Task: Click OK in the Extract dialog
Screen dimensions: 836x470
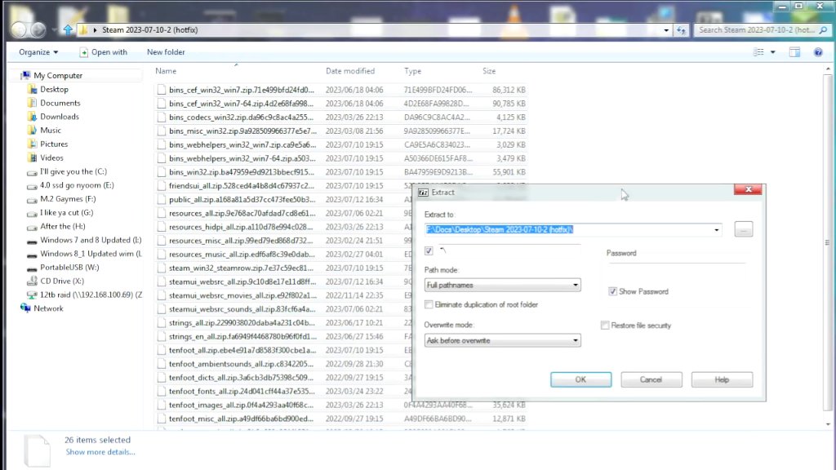Action: pyautogui.click(x=580, y=380)
